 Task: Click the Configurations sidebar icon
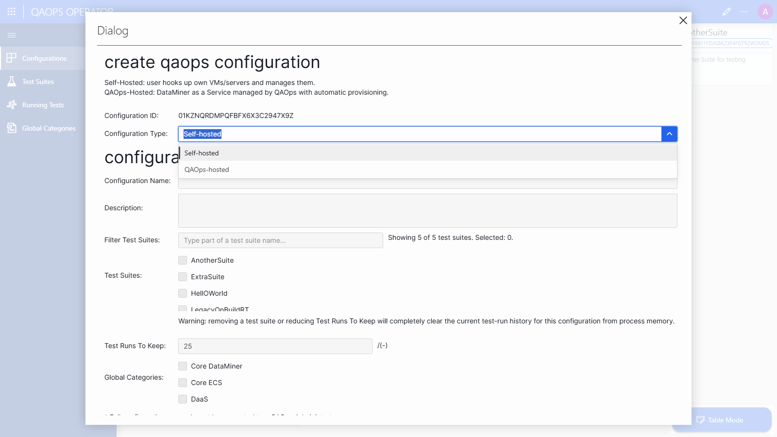pyautogui.click(x=12, y=58)
